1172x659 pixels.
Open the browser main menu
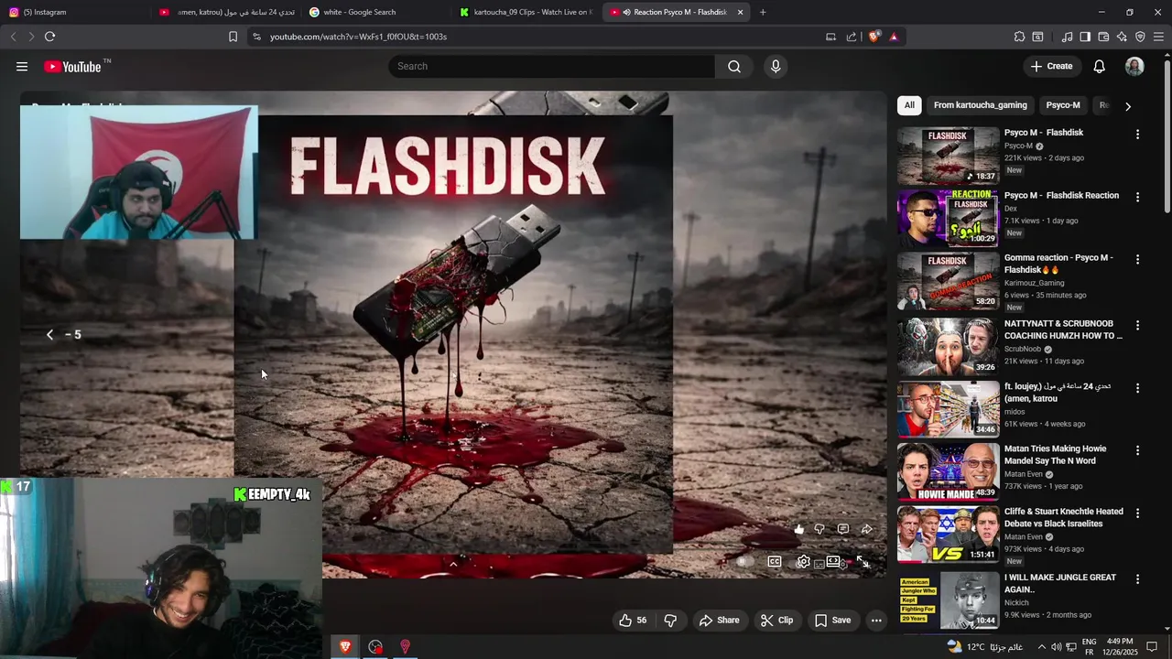(1158, 37)
